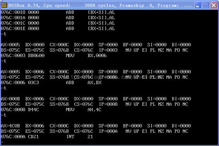Viewport: 219px width, 146px height.
Task: Click the AX=000B register value
Action: [10, 99]
